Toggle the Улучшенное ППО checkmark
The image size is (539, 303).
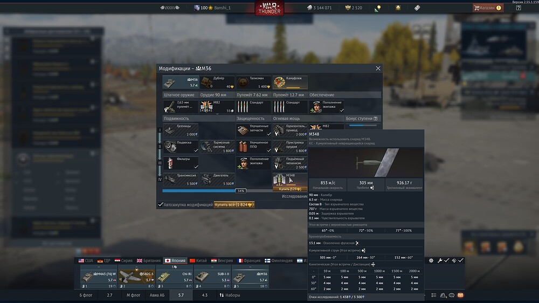click(269, 150)
